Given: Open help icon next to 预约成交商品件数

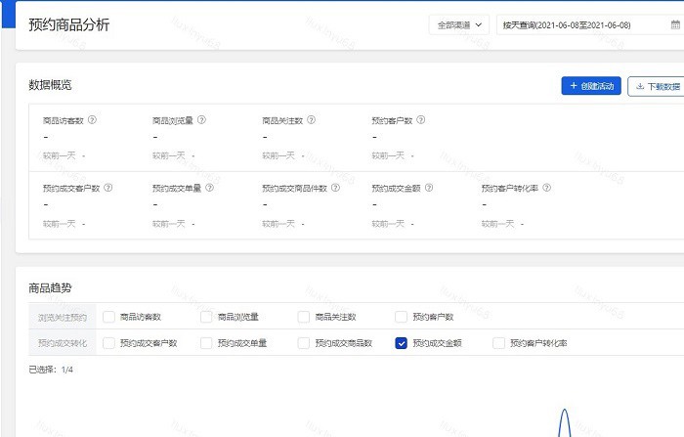Looking at the screenshot, I should point(335,188).
